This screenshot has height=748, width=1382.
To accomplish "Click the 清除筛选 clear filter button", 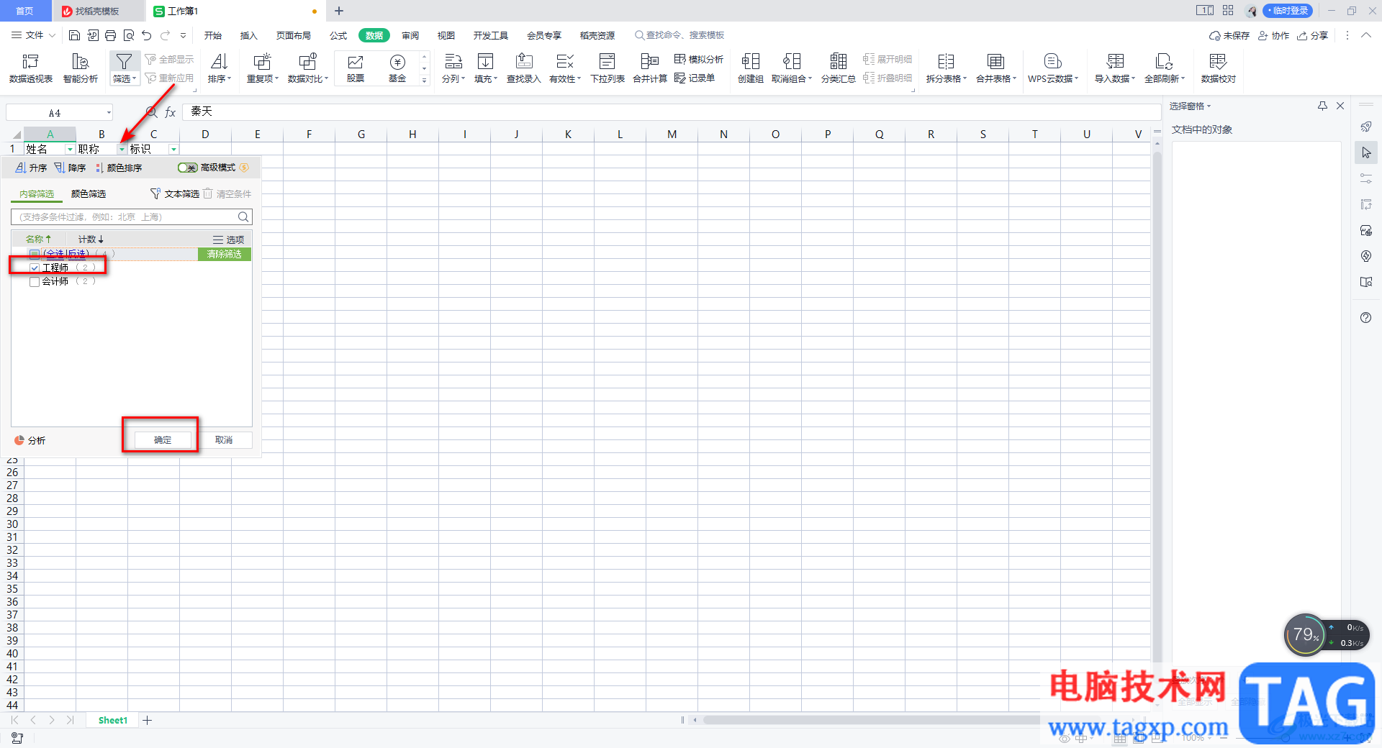I will [225, 254].
